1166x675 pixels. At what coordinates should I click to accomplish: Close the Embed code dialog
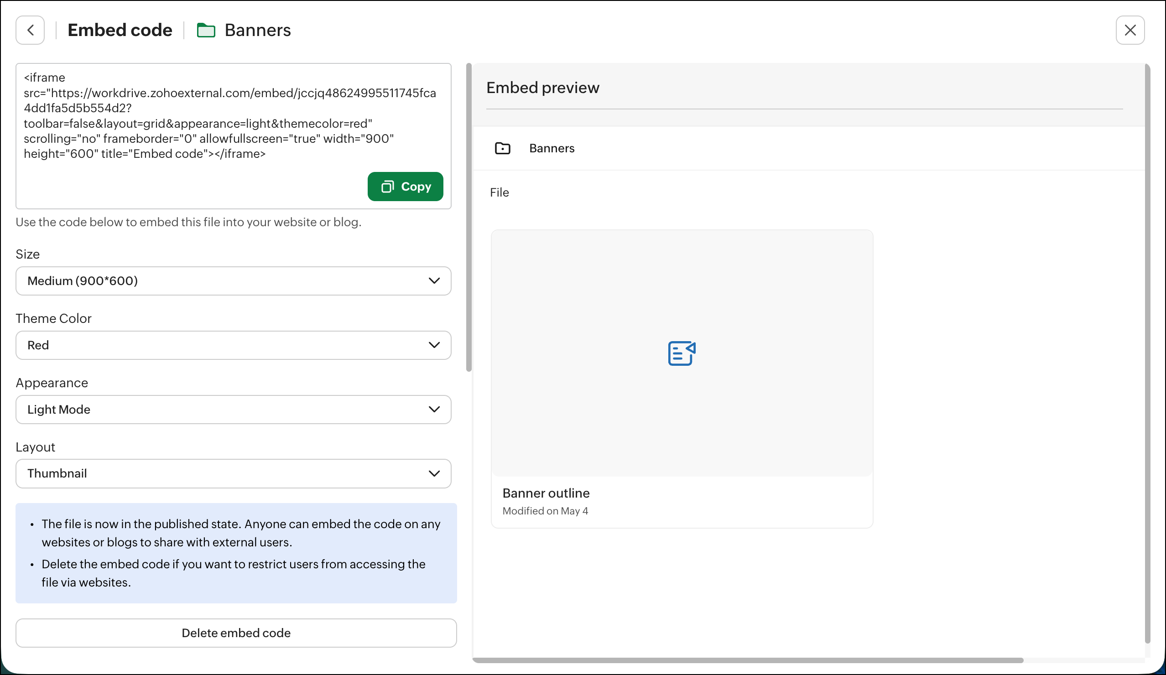coord(1130,30)
